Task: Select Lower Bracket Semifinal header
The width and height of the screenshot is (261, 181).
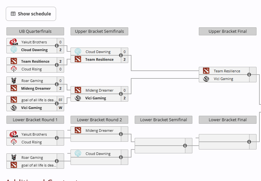Action: tap(164, 120)
